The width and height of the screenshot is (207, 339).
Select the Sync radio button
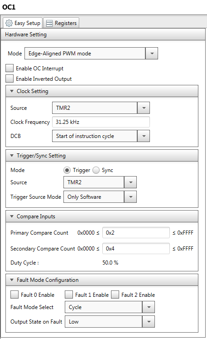[x=96, y=170]
